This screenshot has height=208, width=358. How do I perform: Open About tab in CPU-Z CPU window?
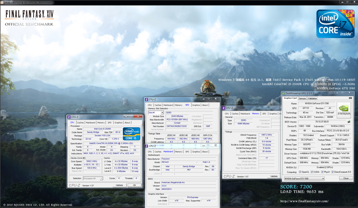point(127,122)
